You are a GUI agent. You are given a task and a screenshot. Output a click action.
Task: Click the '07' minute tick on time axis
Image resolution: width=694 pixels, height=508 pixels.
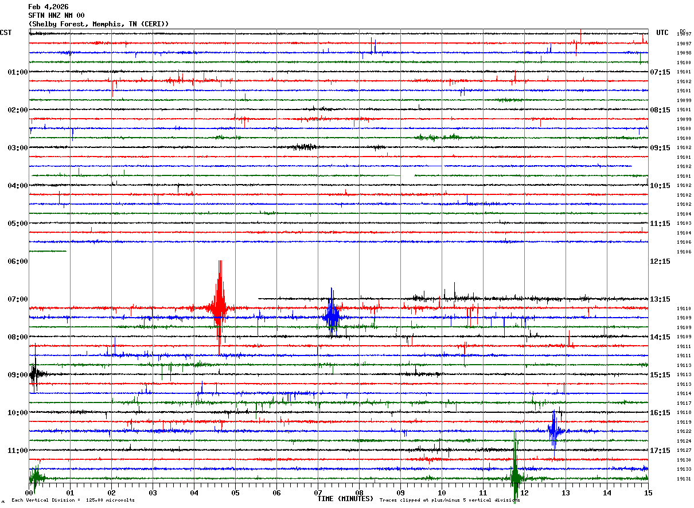click(x=318, y=493)
